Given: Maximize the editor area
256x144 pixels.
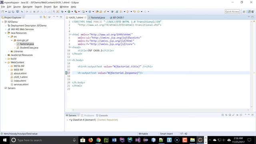Looking at the screenshot, I should [x=252, y=17].
